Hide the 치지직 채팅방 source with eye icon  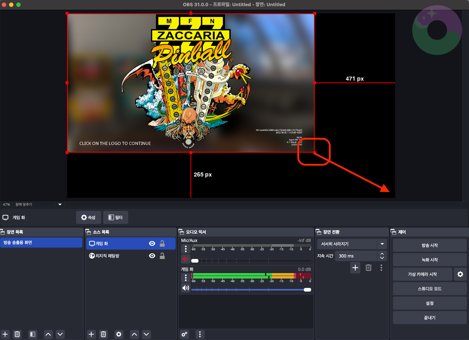152,256
